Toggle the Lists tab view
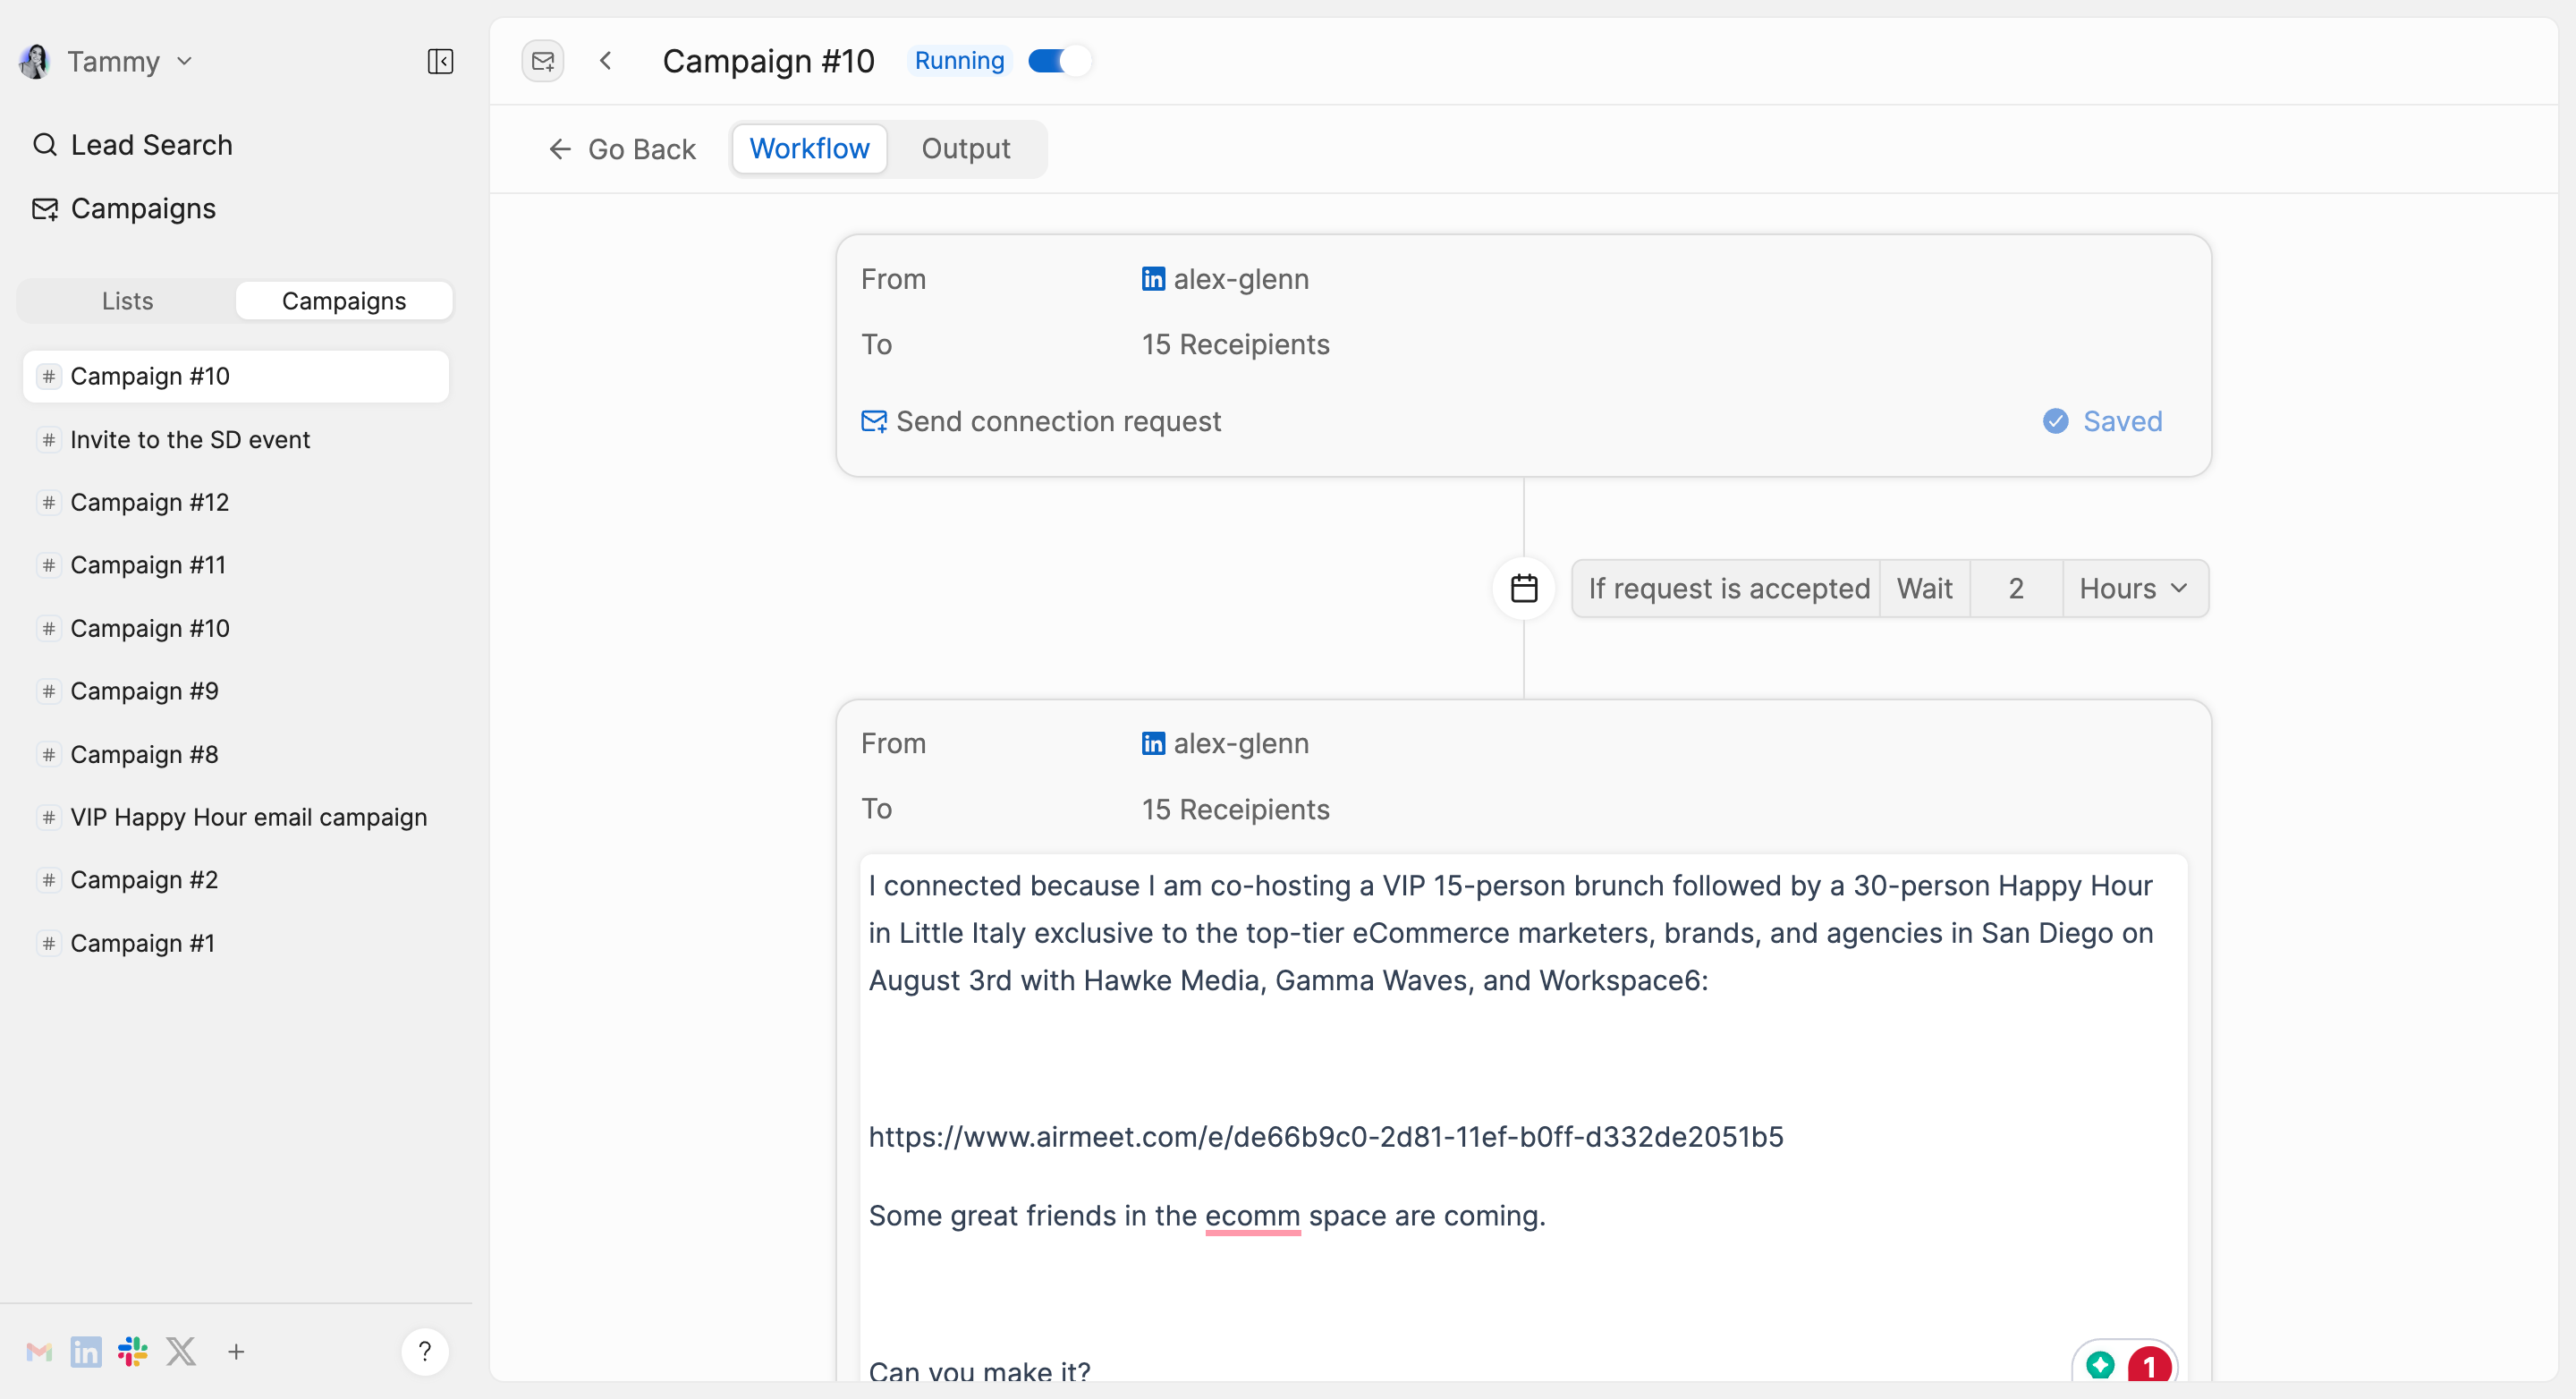 (127, 300)
